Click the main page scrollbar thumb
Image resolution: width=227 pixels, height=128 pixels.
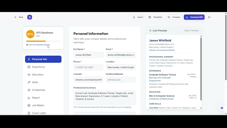tap(226, 47)
